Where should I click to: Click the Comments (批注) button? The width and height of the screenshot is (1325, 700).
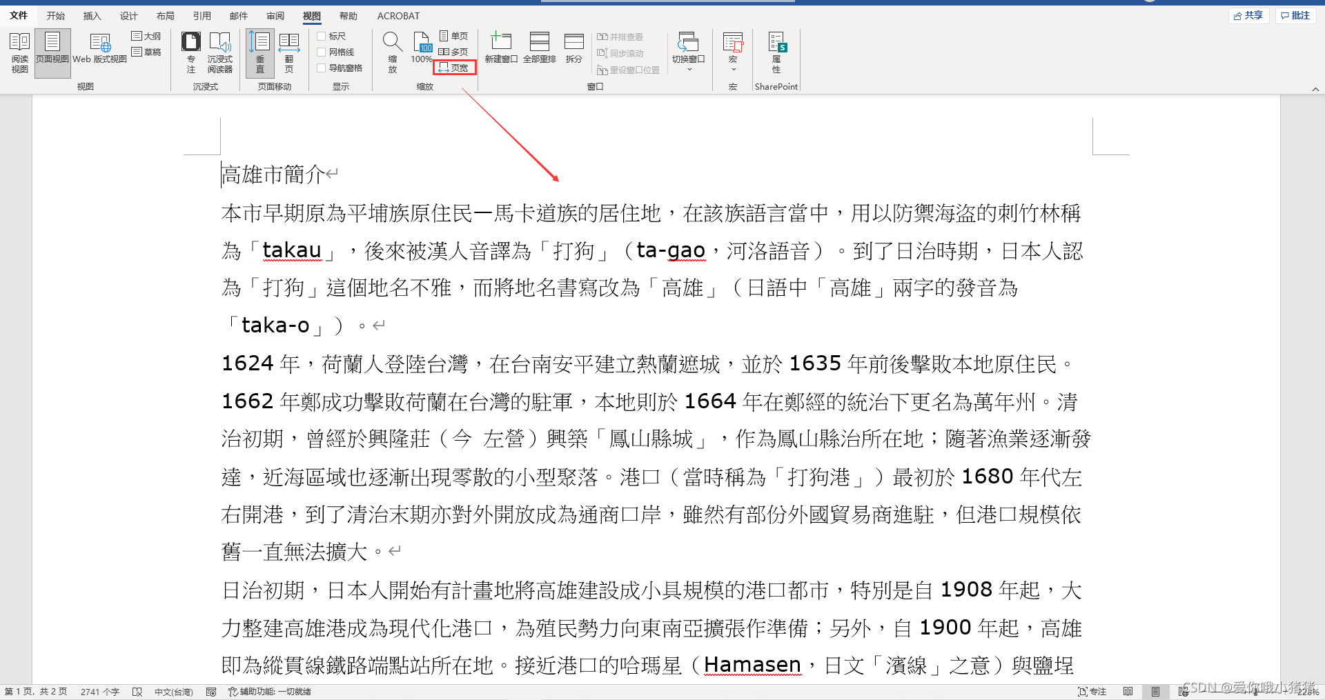tap(1295, 15)
